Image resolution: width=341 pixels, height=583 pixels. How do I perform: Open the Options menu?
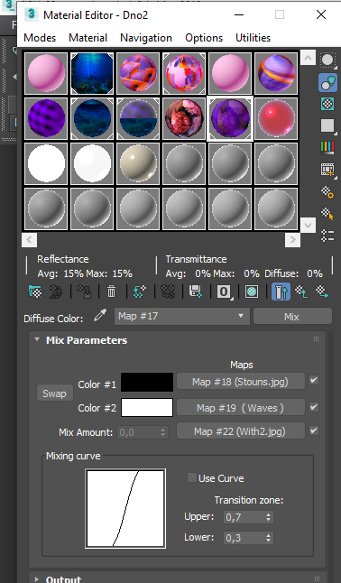point(204,38)
